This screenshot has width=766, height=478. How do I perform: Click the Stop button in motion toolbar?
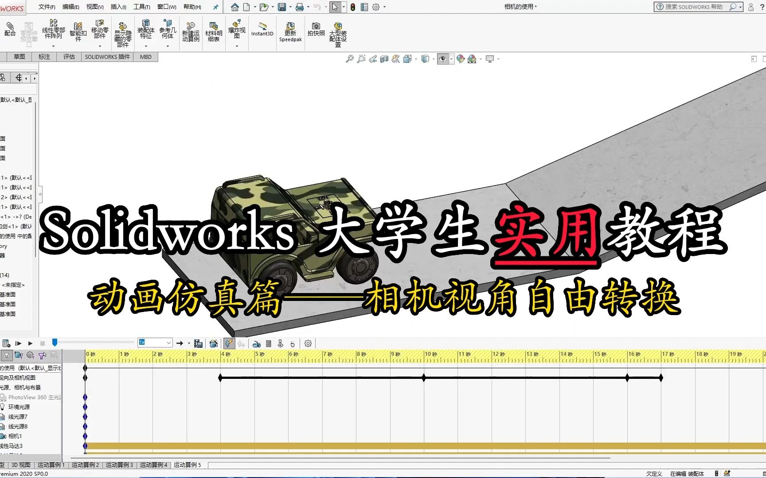43,343
